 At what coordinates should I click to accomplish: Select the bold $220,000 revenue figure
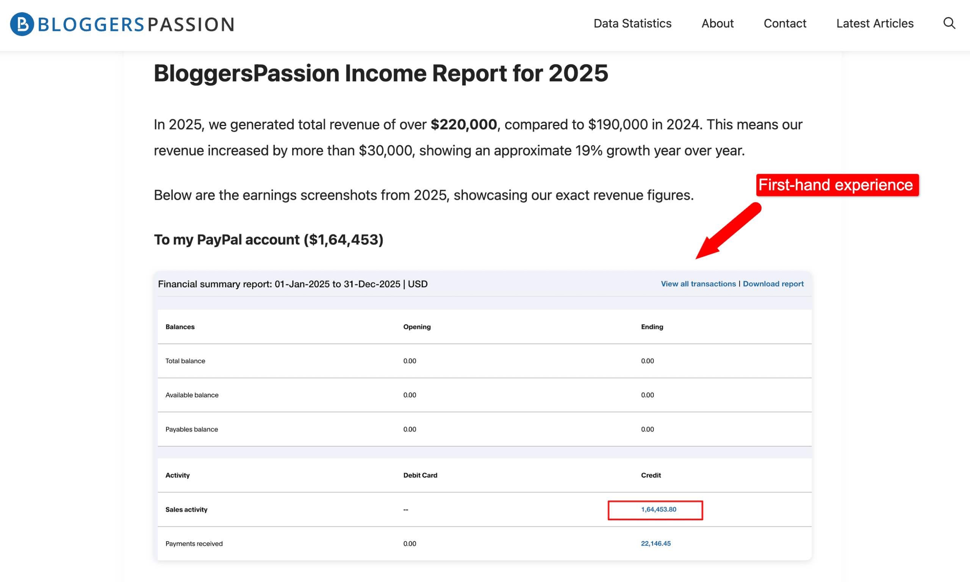tap(463, 124)
